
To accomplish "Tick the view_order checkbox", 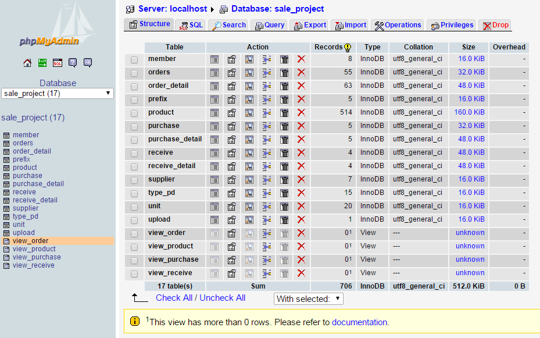I will pyautogui.click(x=134, y=234).
